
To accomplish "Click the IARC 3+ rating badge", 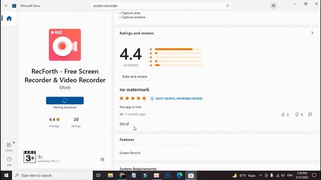I will pyautogui.click(x=30, y=156).
